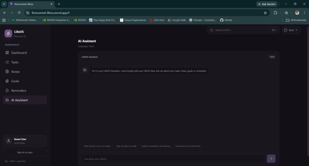Choose 'Summarize my current tasks' suggestion

(188, 146)
